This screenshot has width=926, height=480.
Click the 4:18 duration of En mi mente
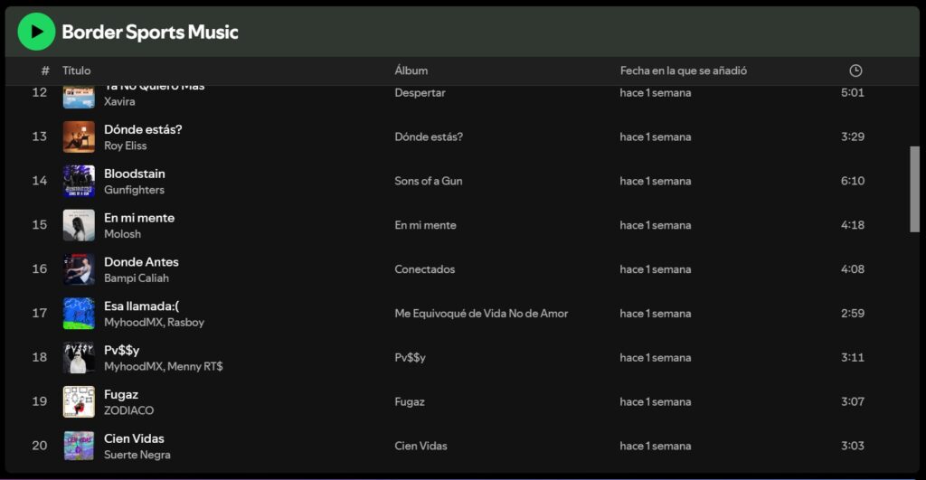click(852, 225)
